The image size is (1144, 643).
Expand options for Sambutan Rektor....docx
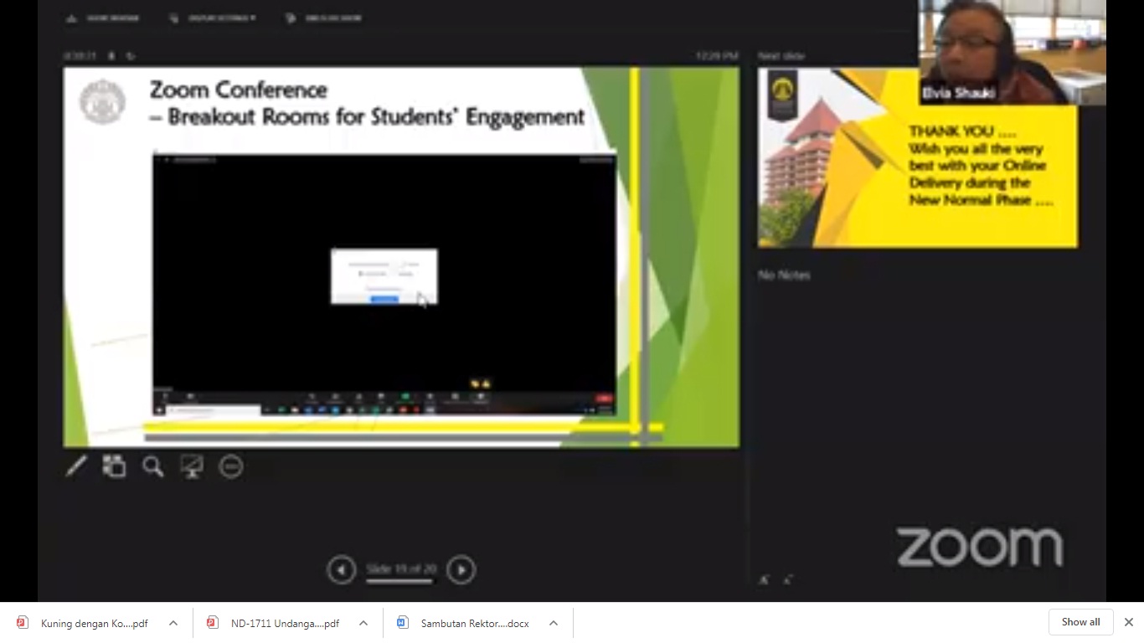point(554,623)
